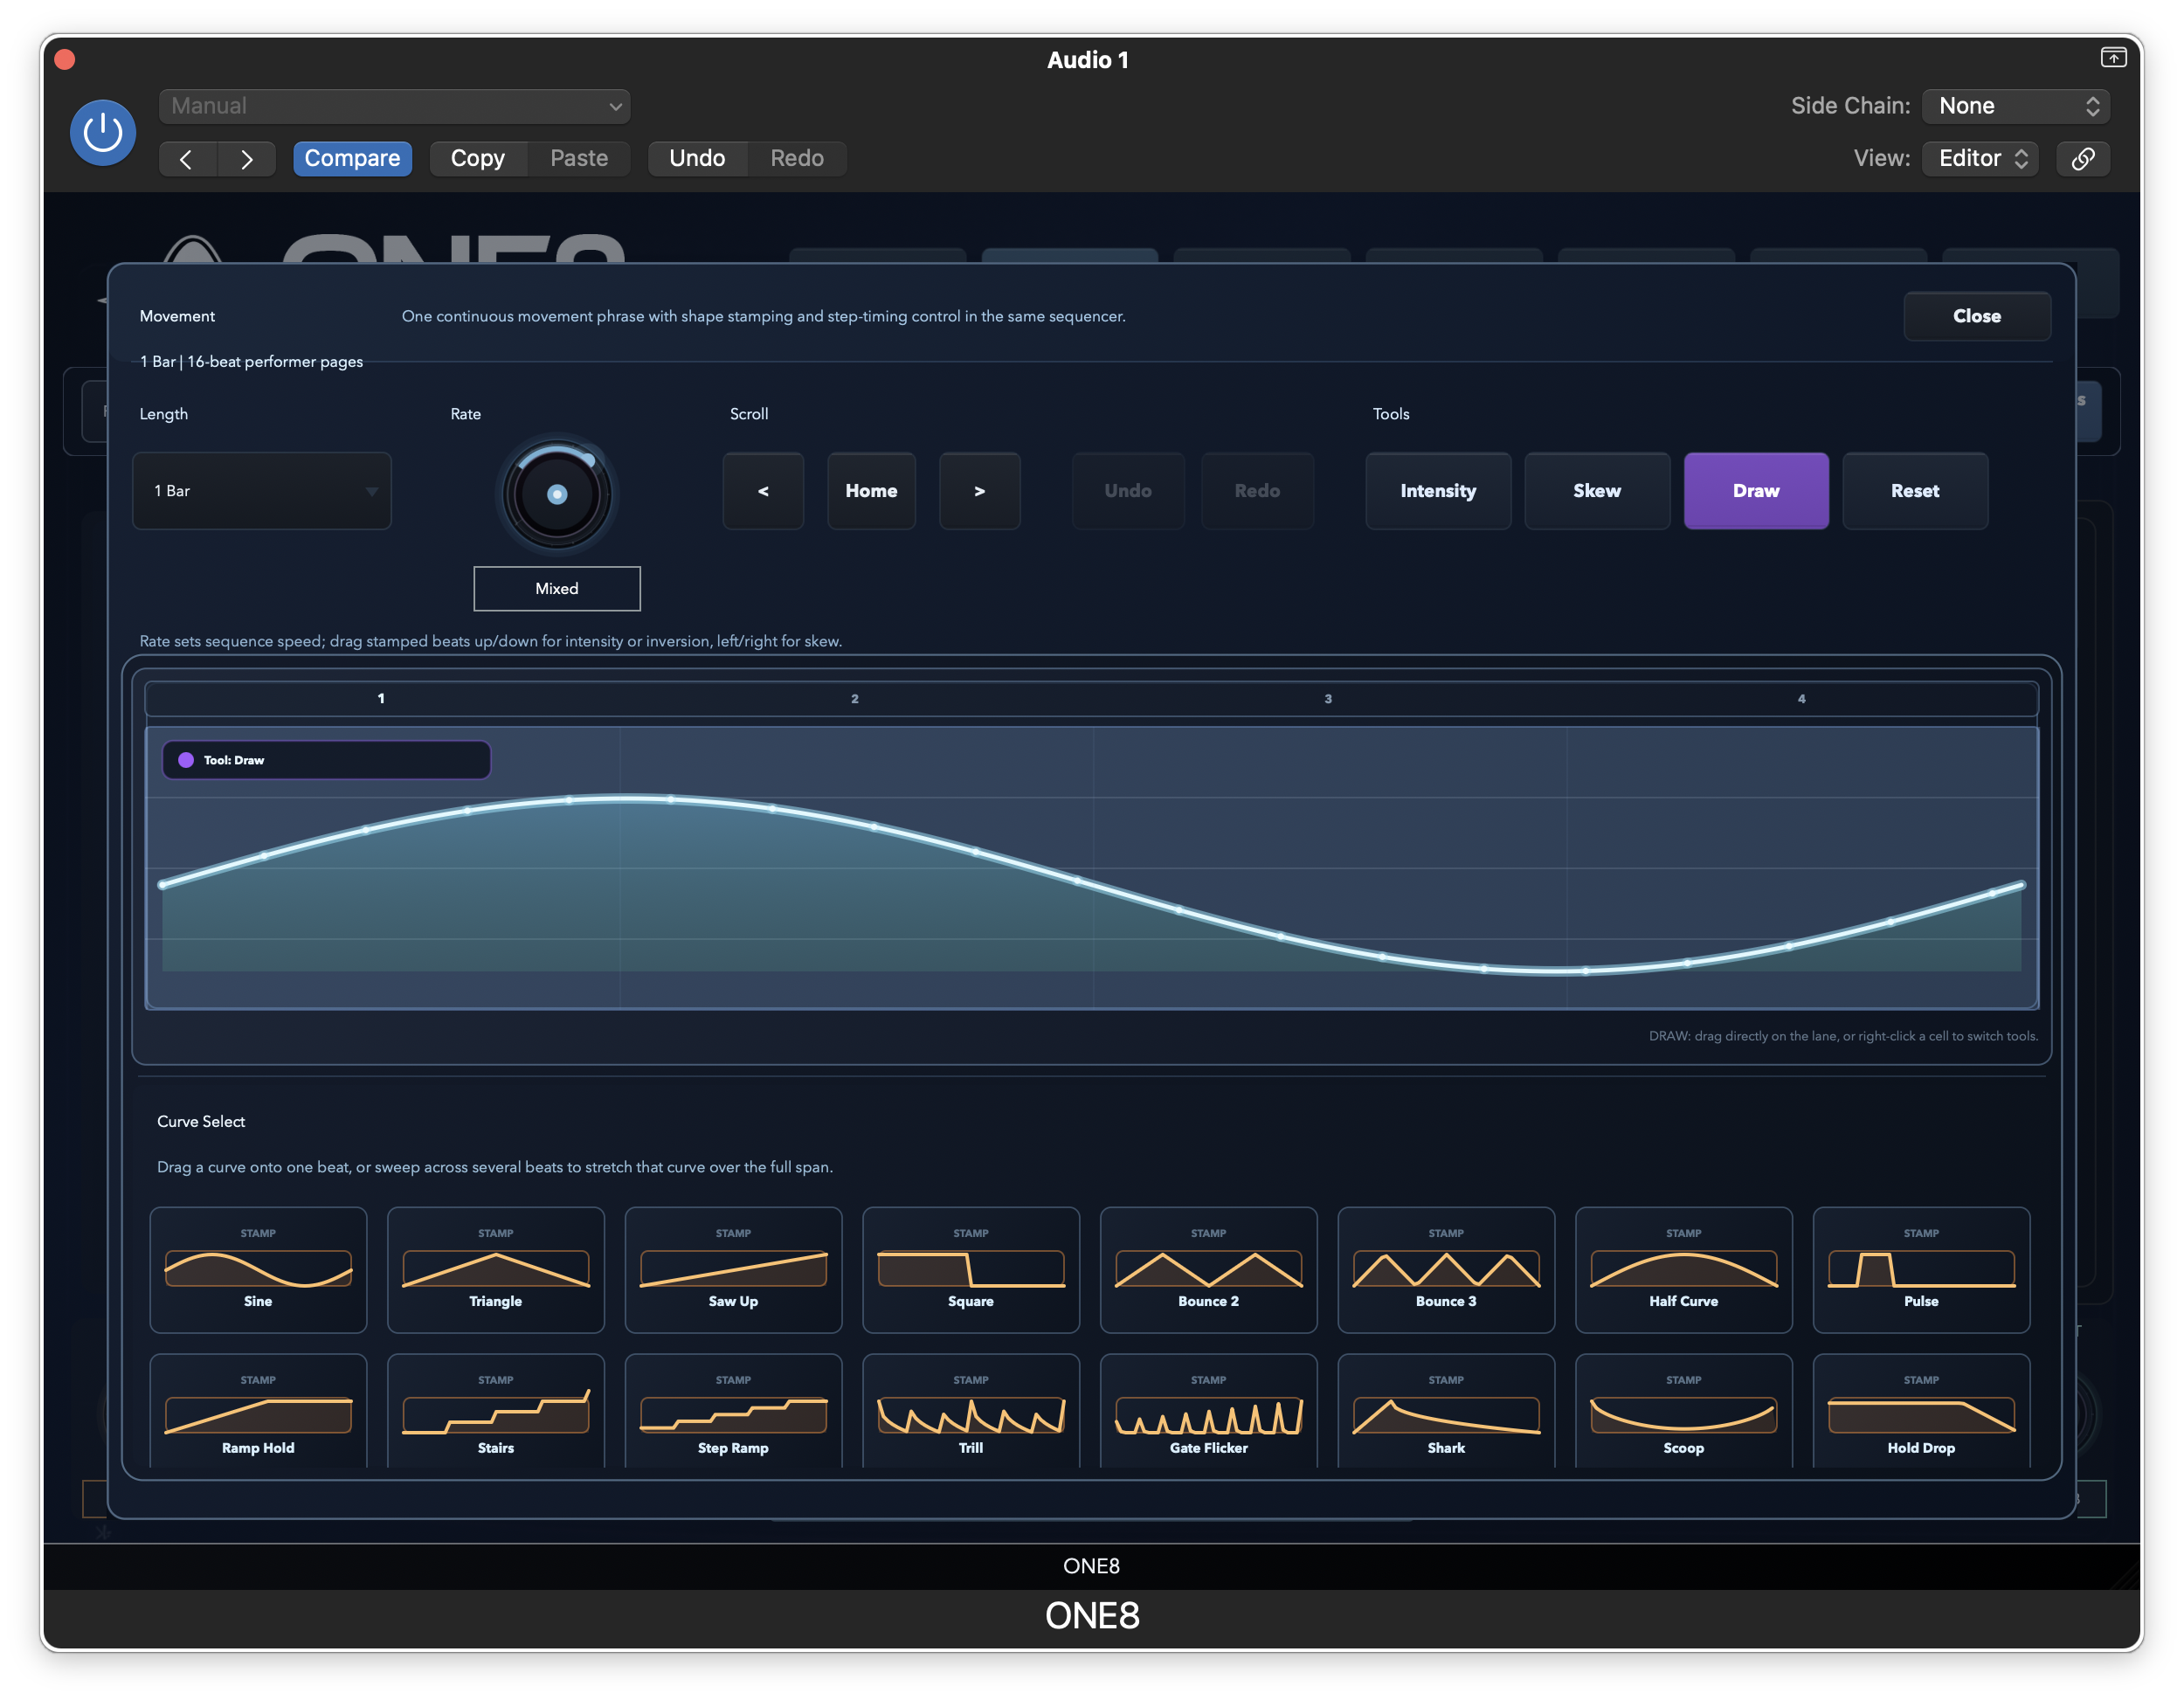This screenshot has height=1700, width=2184.
Task: Select the Saw Up stamp curve
Action: pos(733,1270)
